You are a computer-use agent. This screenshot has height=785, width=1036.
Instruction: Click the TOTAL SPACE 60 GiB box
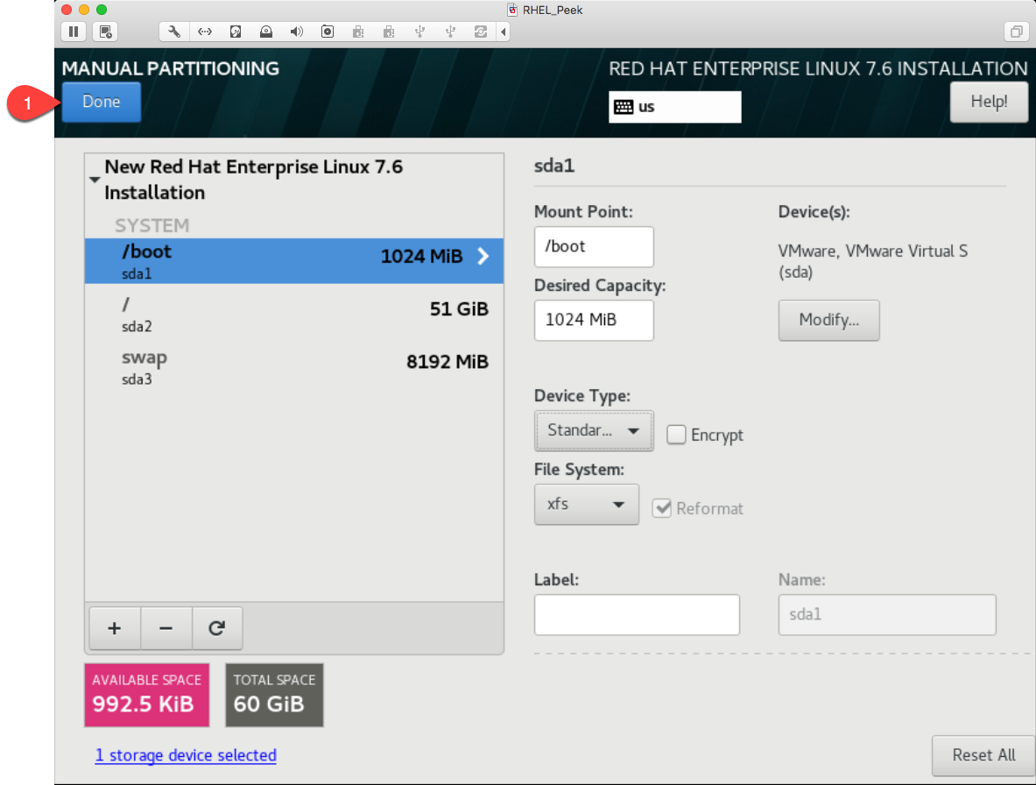[x=274, y=695]
